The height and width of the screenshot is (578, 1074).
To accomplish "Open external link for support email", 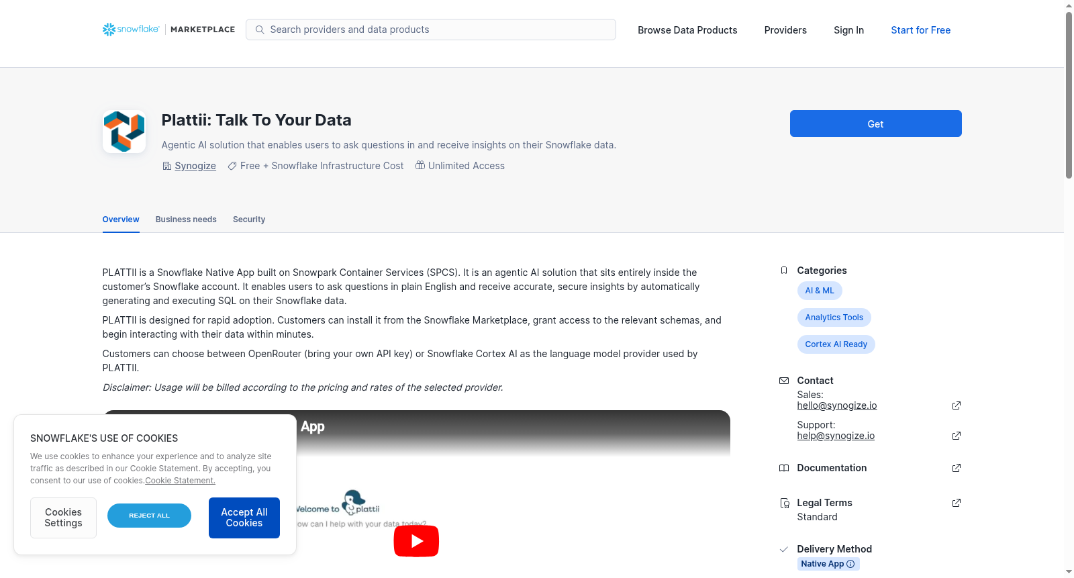I will [x=957, y=436].
